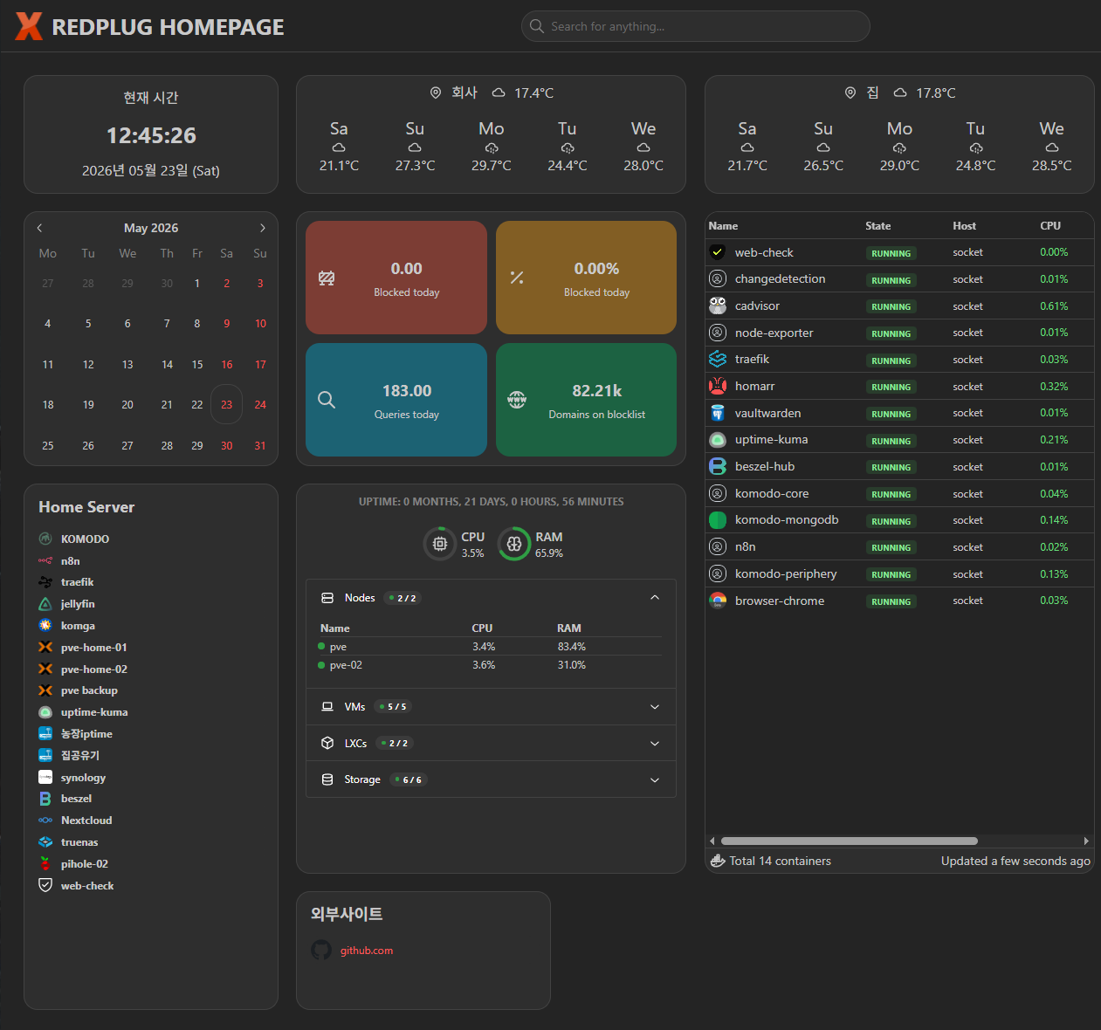Click Updated a few seconds ago text

(x=1015, y=861)
